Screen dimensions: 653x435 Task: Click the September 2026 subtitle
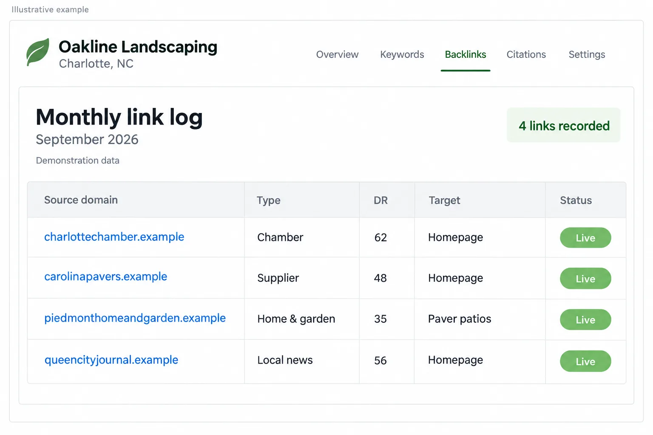(87, 139)
